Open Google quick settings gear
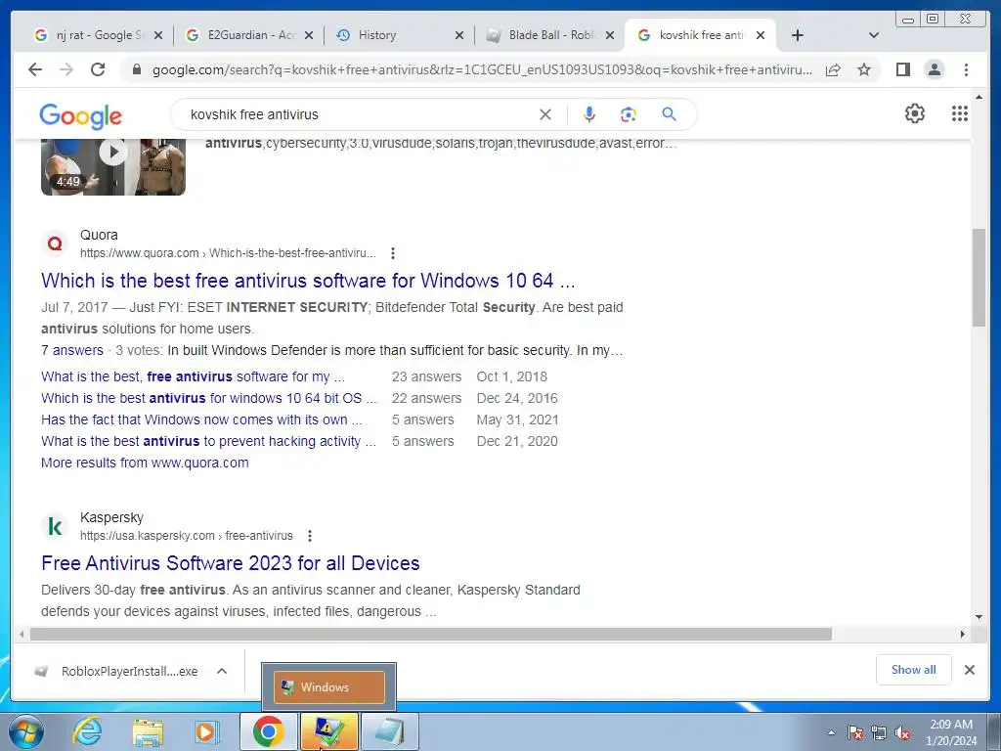The width and height of the screenshot is (1001, 751). point(915,113)
